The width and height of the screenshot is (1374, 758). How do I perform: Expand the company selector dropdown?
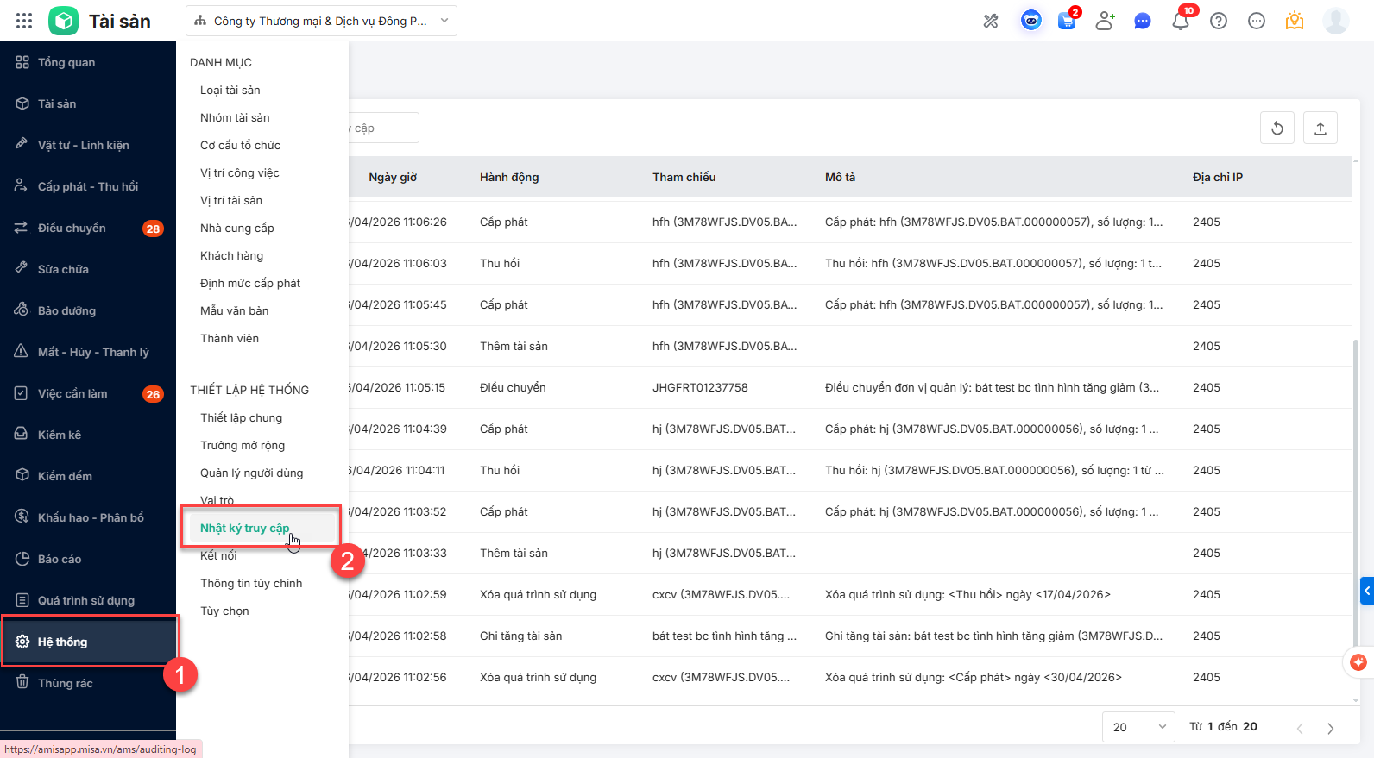(321, 21)
